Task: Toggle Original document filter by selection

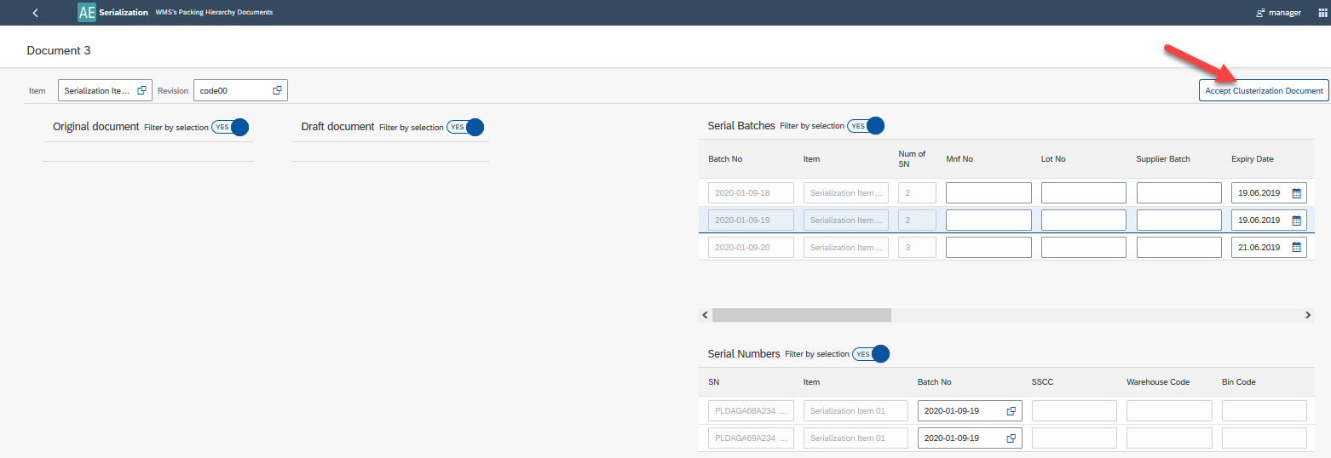Action: click(x=230, y=127)
